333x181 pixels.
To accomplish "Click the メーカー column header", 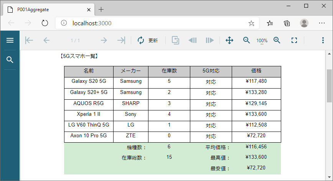I will 131,71.
